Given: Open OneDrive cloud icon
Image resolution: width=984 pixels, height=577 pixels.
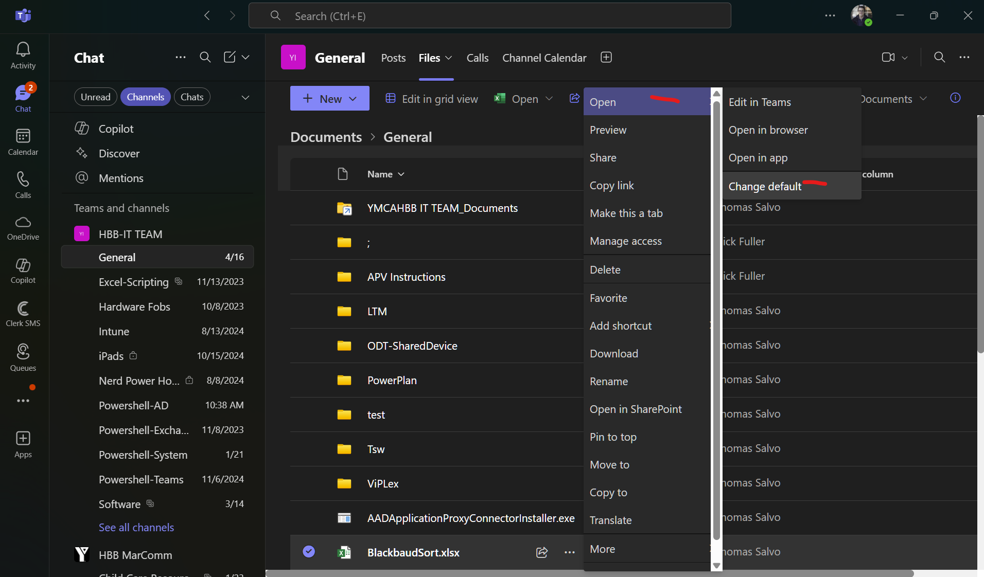Looking at the screenshot, I should click(23, 228).
